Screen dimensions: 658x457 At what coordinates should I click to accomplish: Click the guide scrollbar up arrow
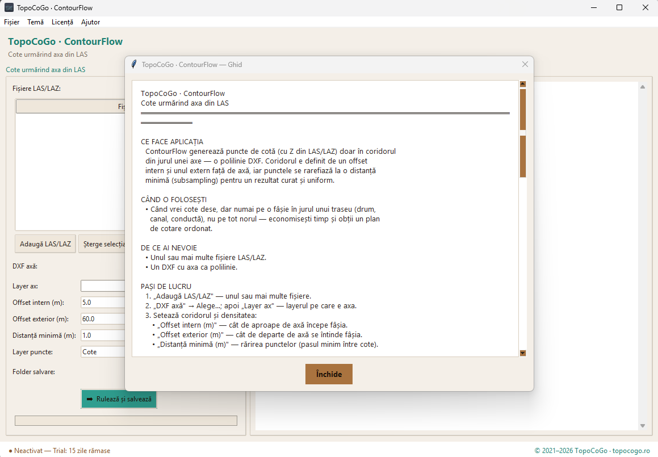point(522,84)
